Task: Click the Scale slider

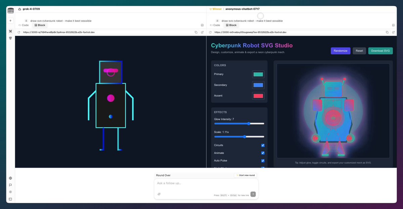Action: click(239, 137)
